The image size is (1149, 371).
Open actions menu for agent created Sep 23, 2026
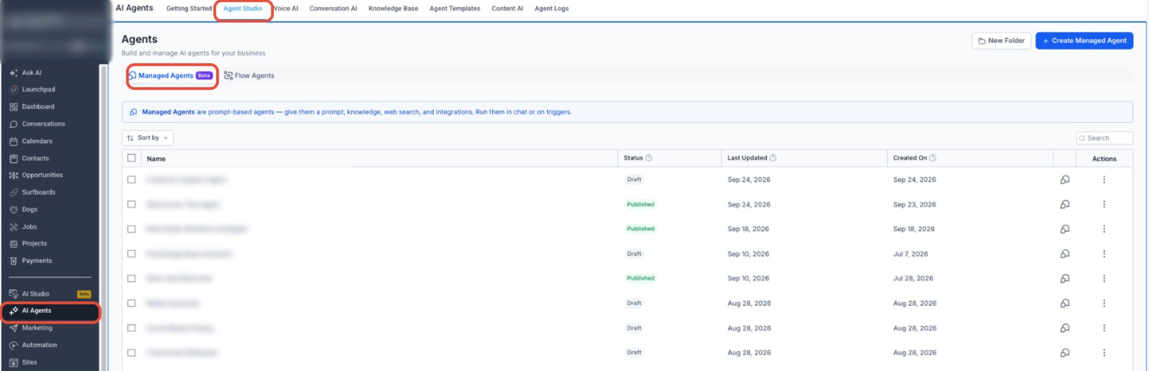coord(1104,204)
